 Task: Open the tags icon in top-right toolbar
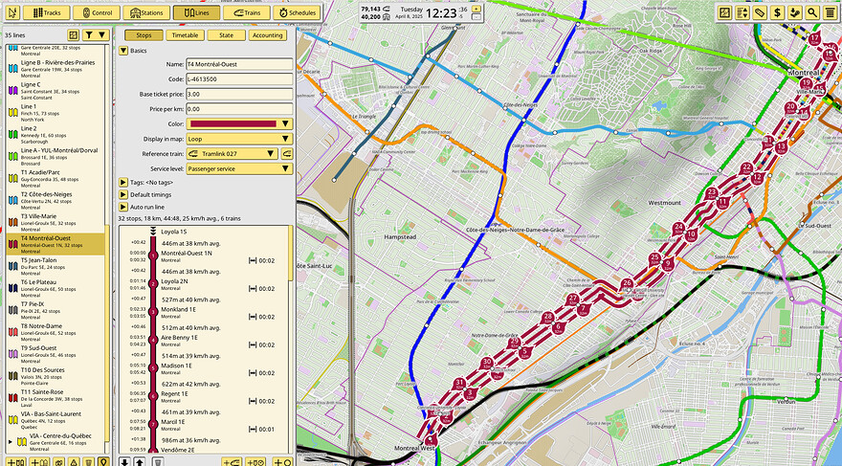(x=760, y=12)
